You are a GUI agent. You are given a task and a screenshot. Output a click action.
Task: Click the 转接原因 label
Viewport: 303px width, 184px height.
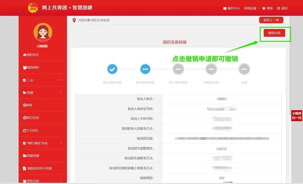147,178
